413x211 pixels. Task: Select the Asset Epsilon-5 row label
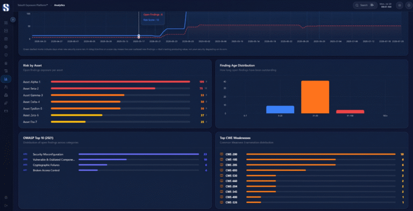(32, 108)
